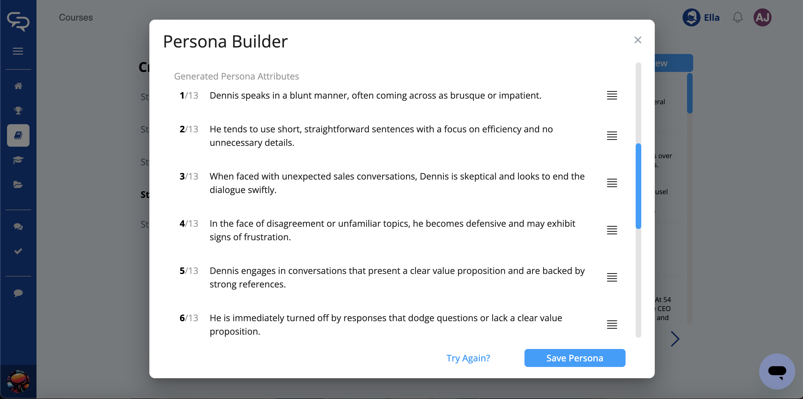Click the Persona Builder scrollbar thumb
The image size is (803, 399).
(x=638, y=186)
